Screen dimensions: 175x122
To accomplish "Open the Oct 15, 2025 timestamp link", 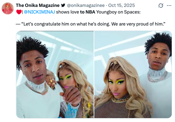I will tap(122, 5).
